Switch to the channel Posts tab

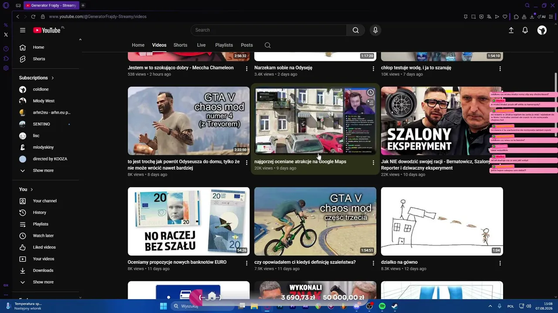point(247,45)
